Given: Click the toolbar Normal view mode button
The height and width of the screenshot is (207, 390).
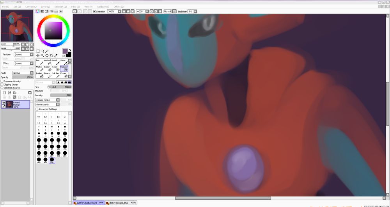Looking at the screenshot, I should coord(167,11).
